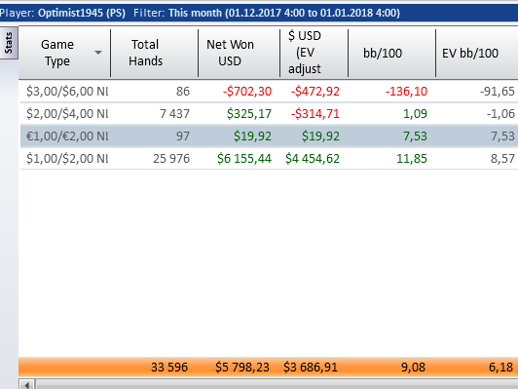518x389 pixels.
Task: Click net won $325,17
Action: [249, 114]
